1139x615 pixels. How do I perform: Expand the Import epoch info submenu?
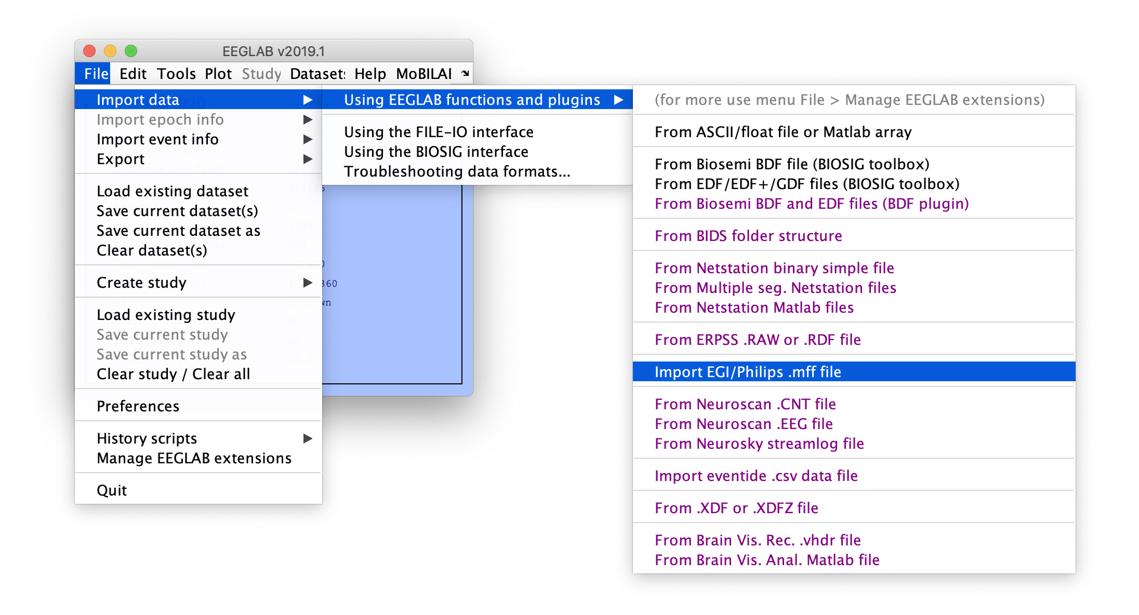coord(308,119)
